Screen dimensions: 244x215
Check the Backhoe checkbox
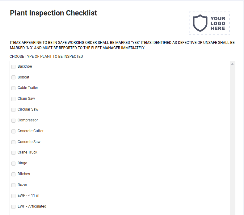(x=14, y=67)
